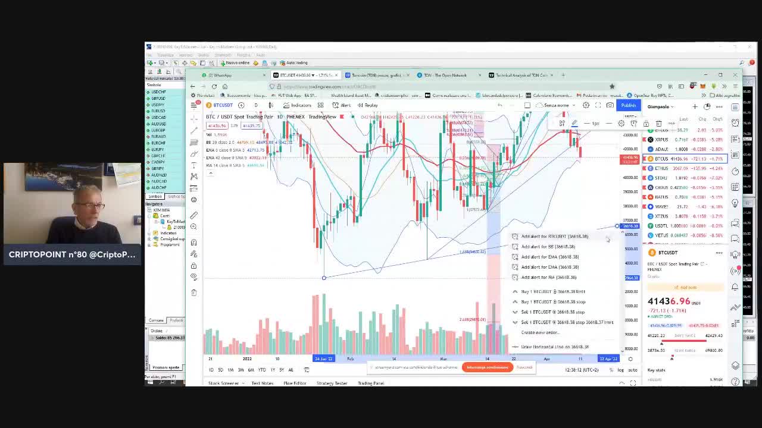The width and height of the screenshot is (762, 428).
Task: Open the TradingView hamburger menu
Action: pyautogui.click(x=194, y=105)
